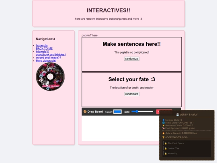Click the lock icon for Warm Up
The height and width of the screenshot is (163, 217).
pos(166,154)
